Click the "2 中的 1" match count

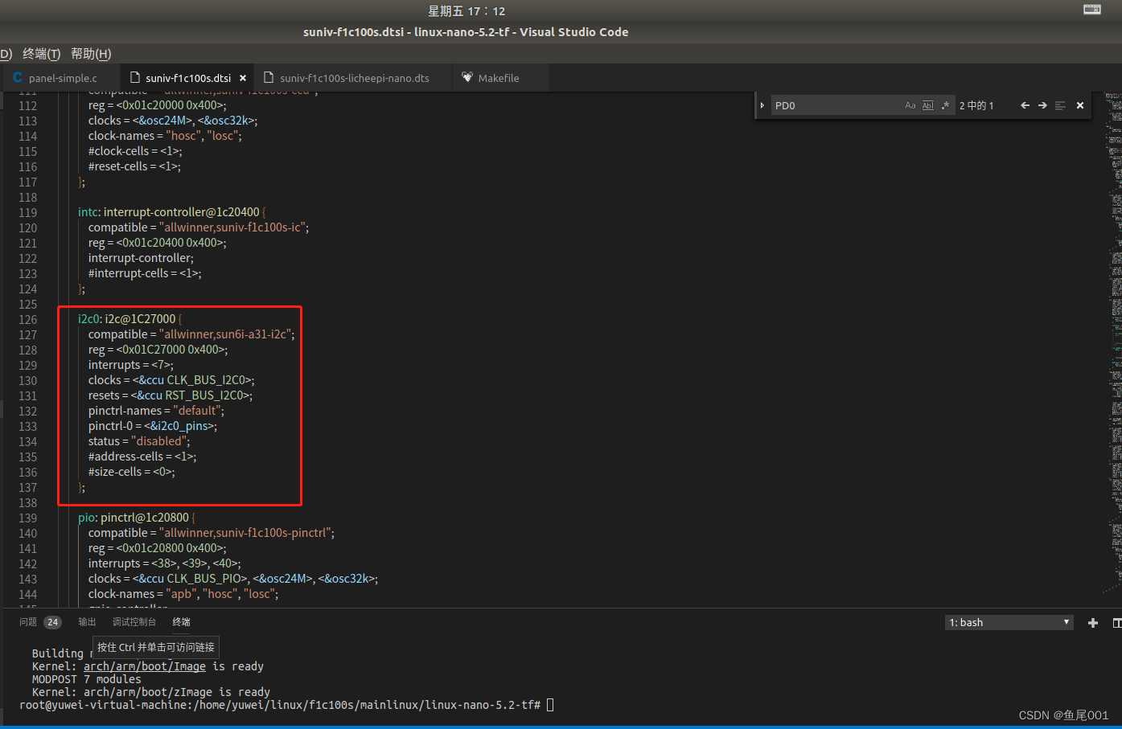(x=976, y=105)
